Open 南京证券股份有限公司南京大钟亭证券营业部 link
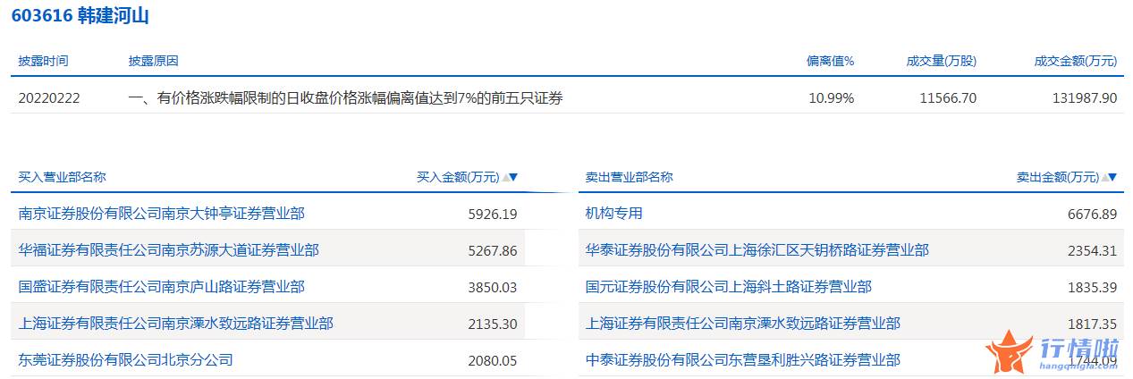Screen dimensions: 1133x379 click(161, 214)
